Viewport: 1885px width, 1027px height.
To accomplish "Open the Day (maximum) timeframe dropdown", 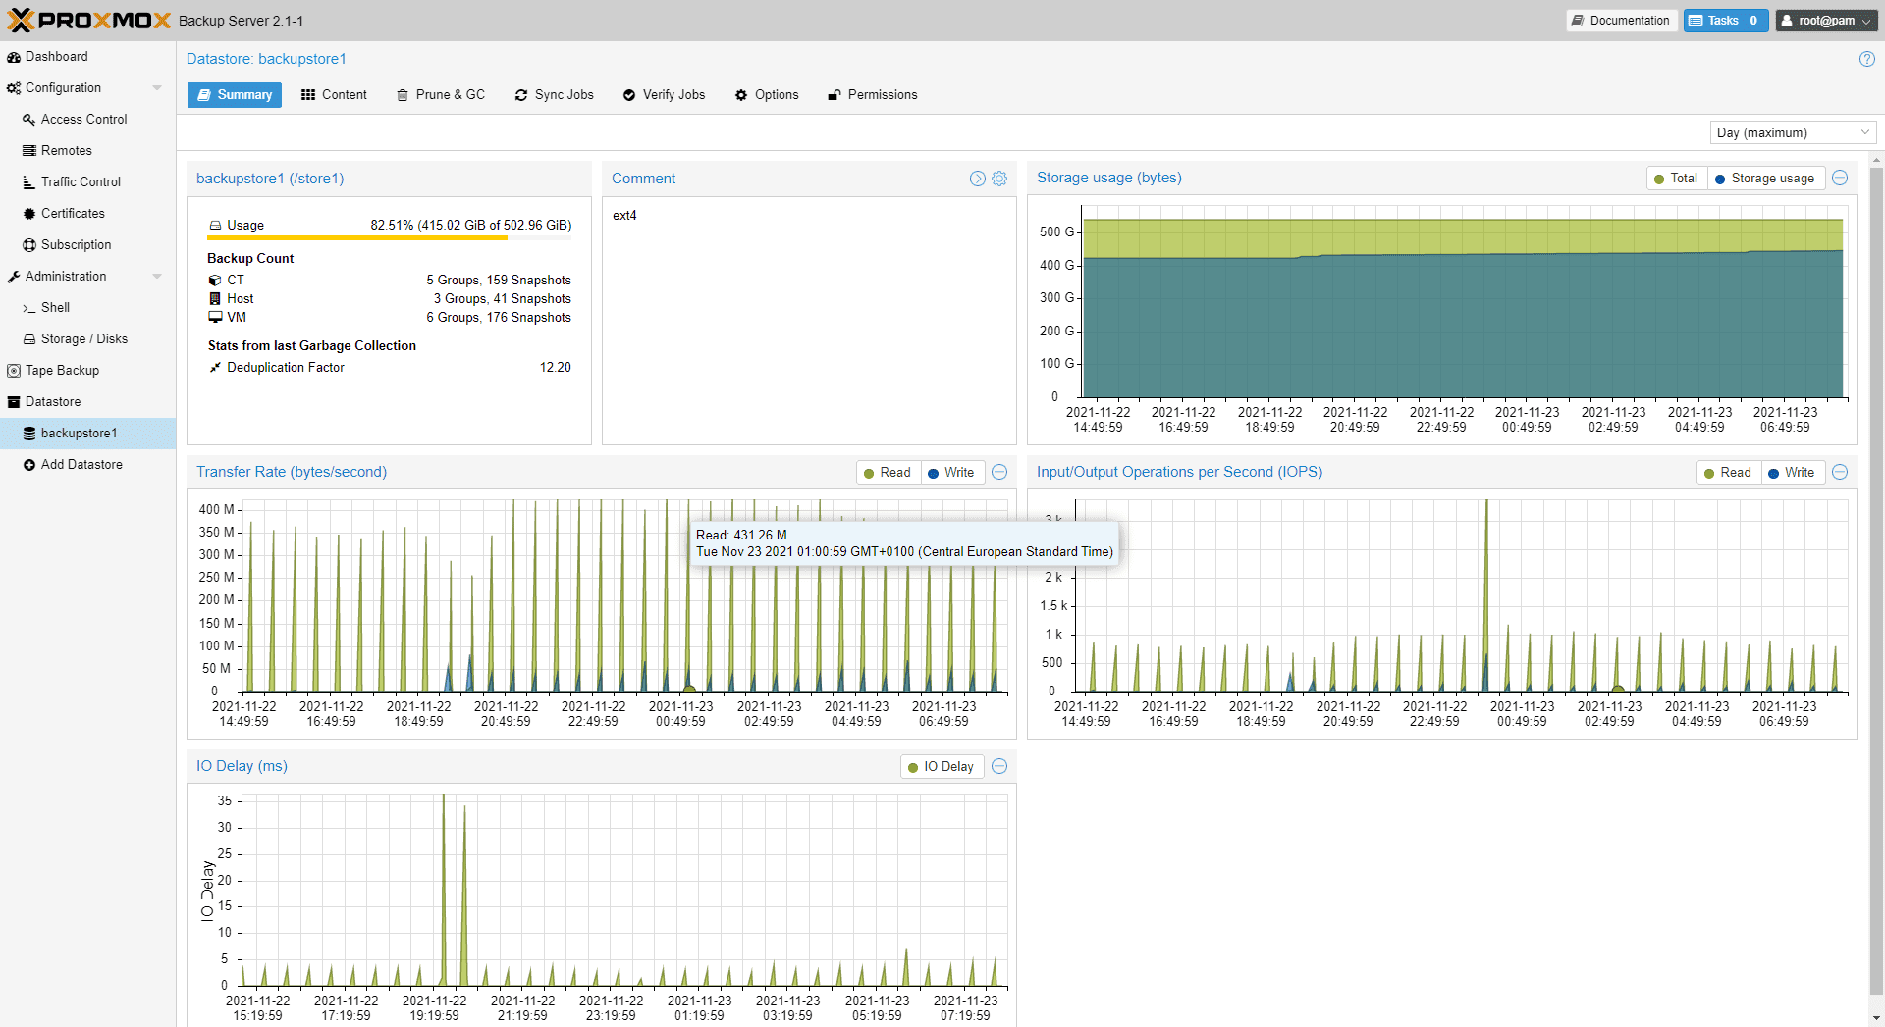I will 1793,132.
